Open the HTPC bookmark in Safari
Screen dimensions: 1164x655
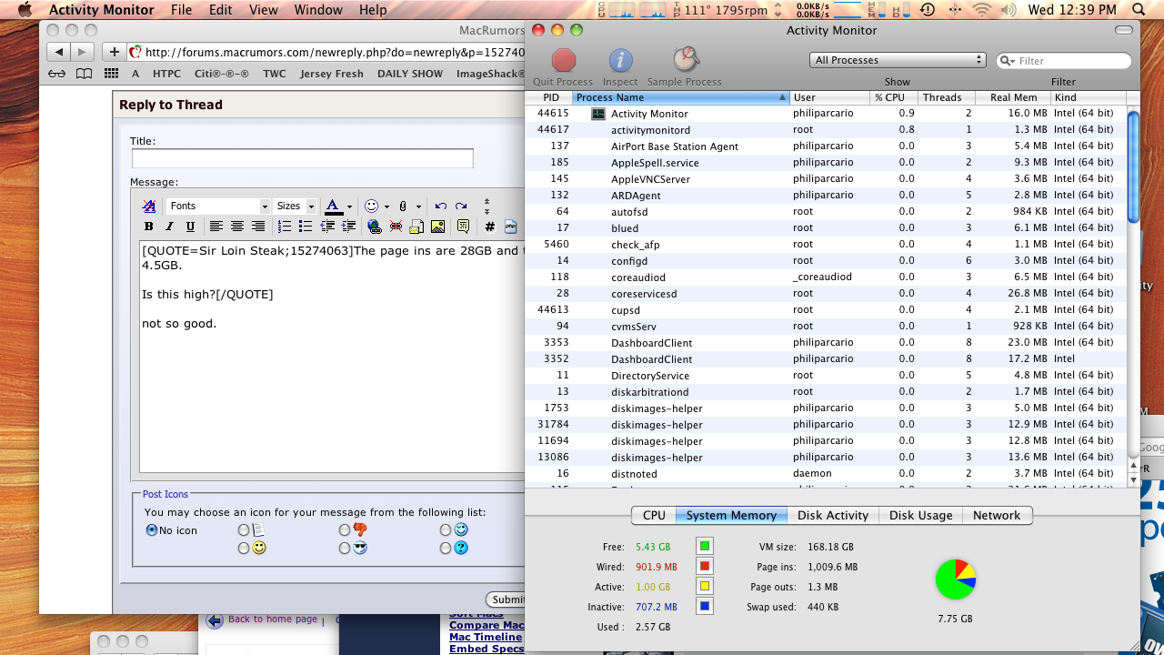(x=166, y=74)
